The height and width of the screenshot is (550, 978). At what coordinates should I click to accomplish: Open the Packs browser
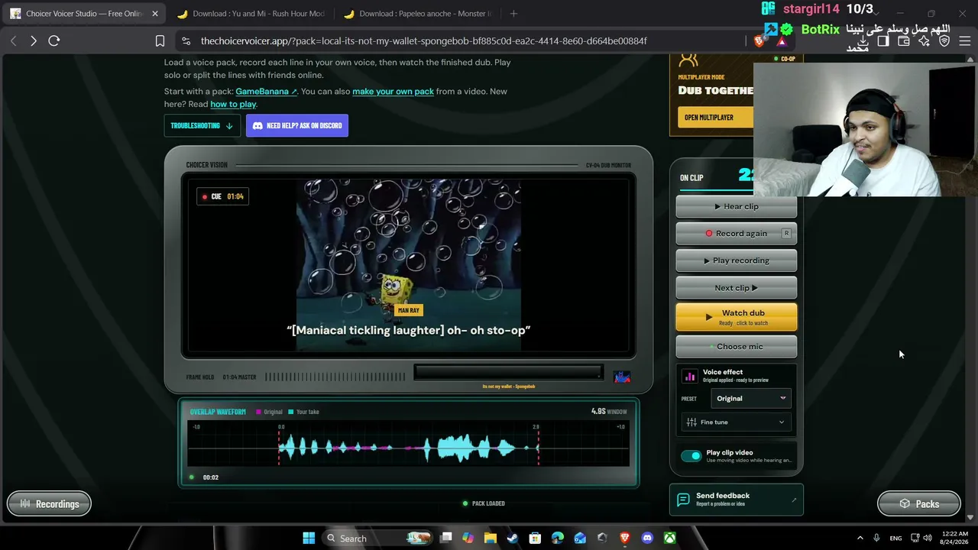coord(919,504)
